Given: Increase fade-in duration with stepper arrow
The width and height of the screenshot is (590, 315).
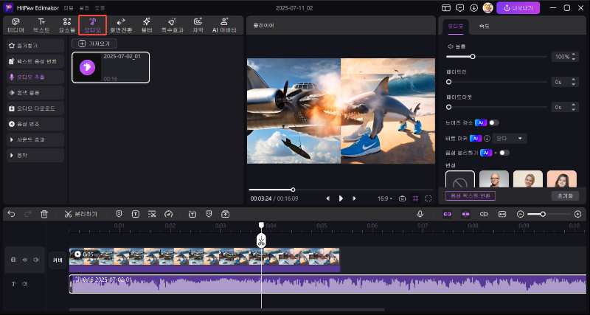Looking at the screenshot, I should point(574,80).
